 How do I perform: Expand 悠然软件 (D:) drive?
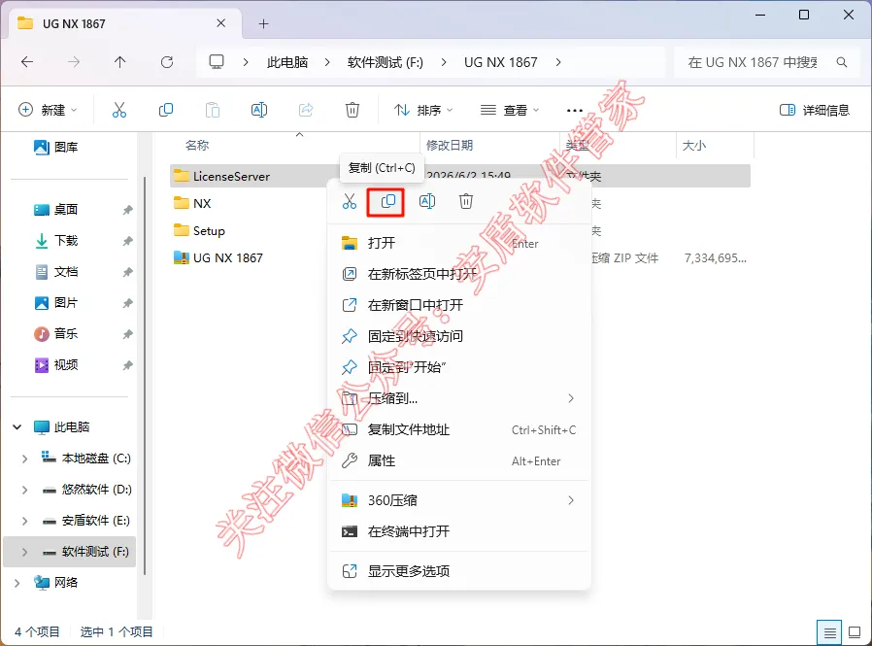(x=24, y=490)
